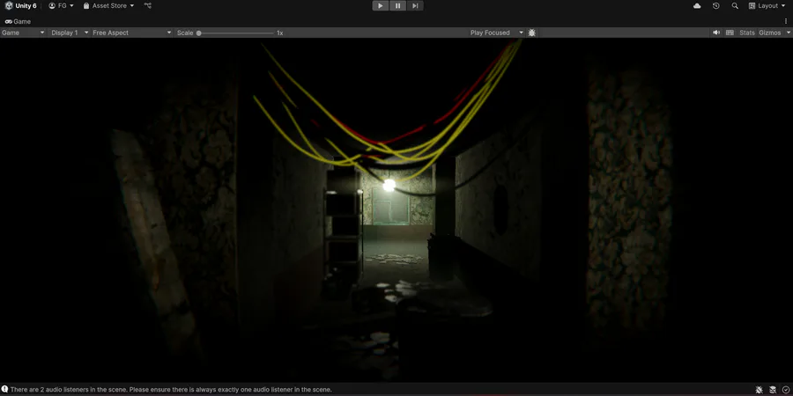Viewport: 793px width, 396px height.
Task: Open the FG account dropdown
Action: (x=61, y=5)
